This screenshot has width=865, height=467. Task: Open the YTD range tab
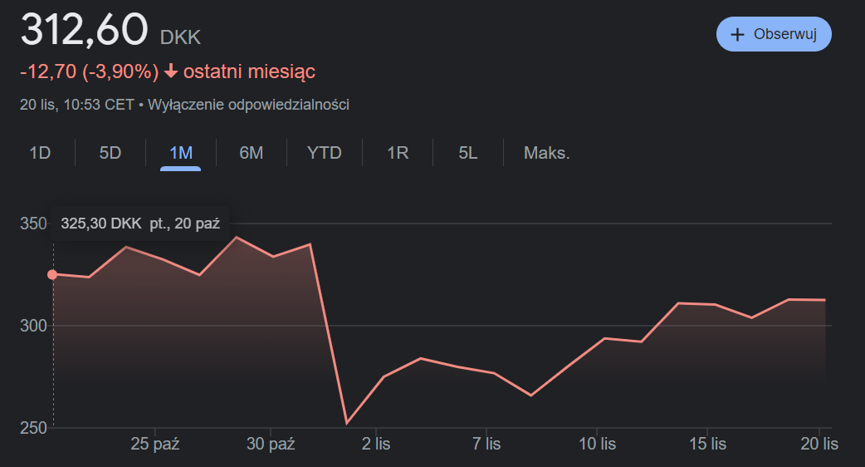[324, 153]
